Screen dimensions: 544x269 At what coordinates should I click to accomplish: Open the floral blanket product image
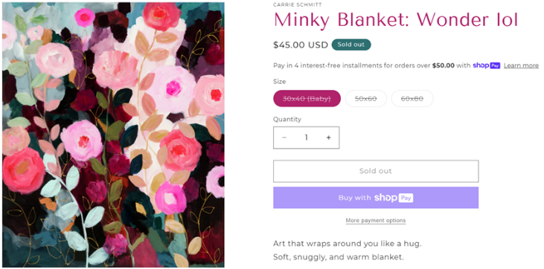point(113,134)
